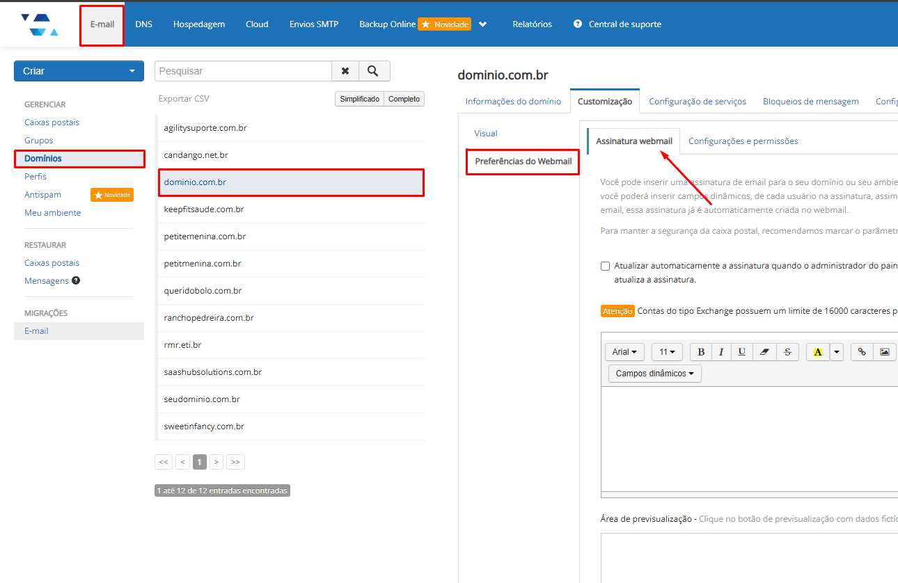Insert an image into the signature
Viewport: 898px width, 583px height.
pyautogui.click(x=884, y=352)
